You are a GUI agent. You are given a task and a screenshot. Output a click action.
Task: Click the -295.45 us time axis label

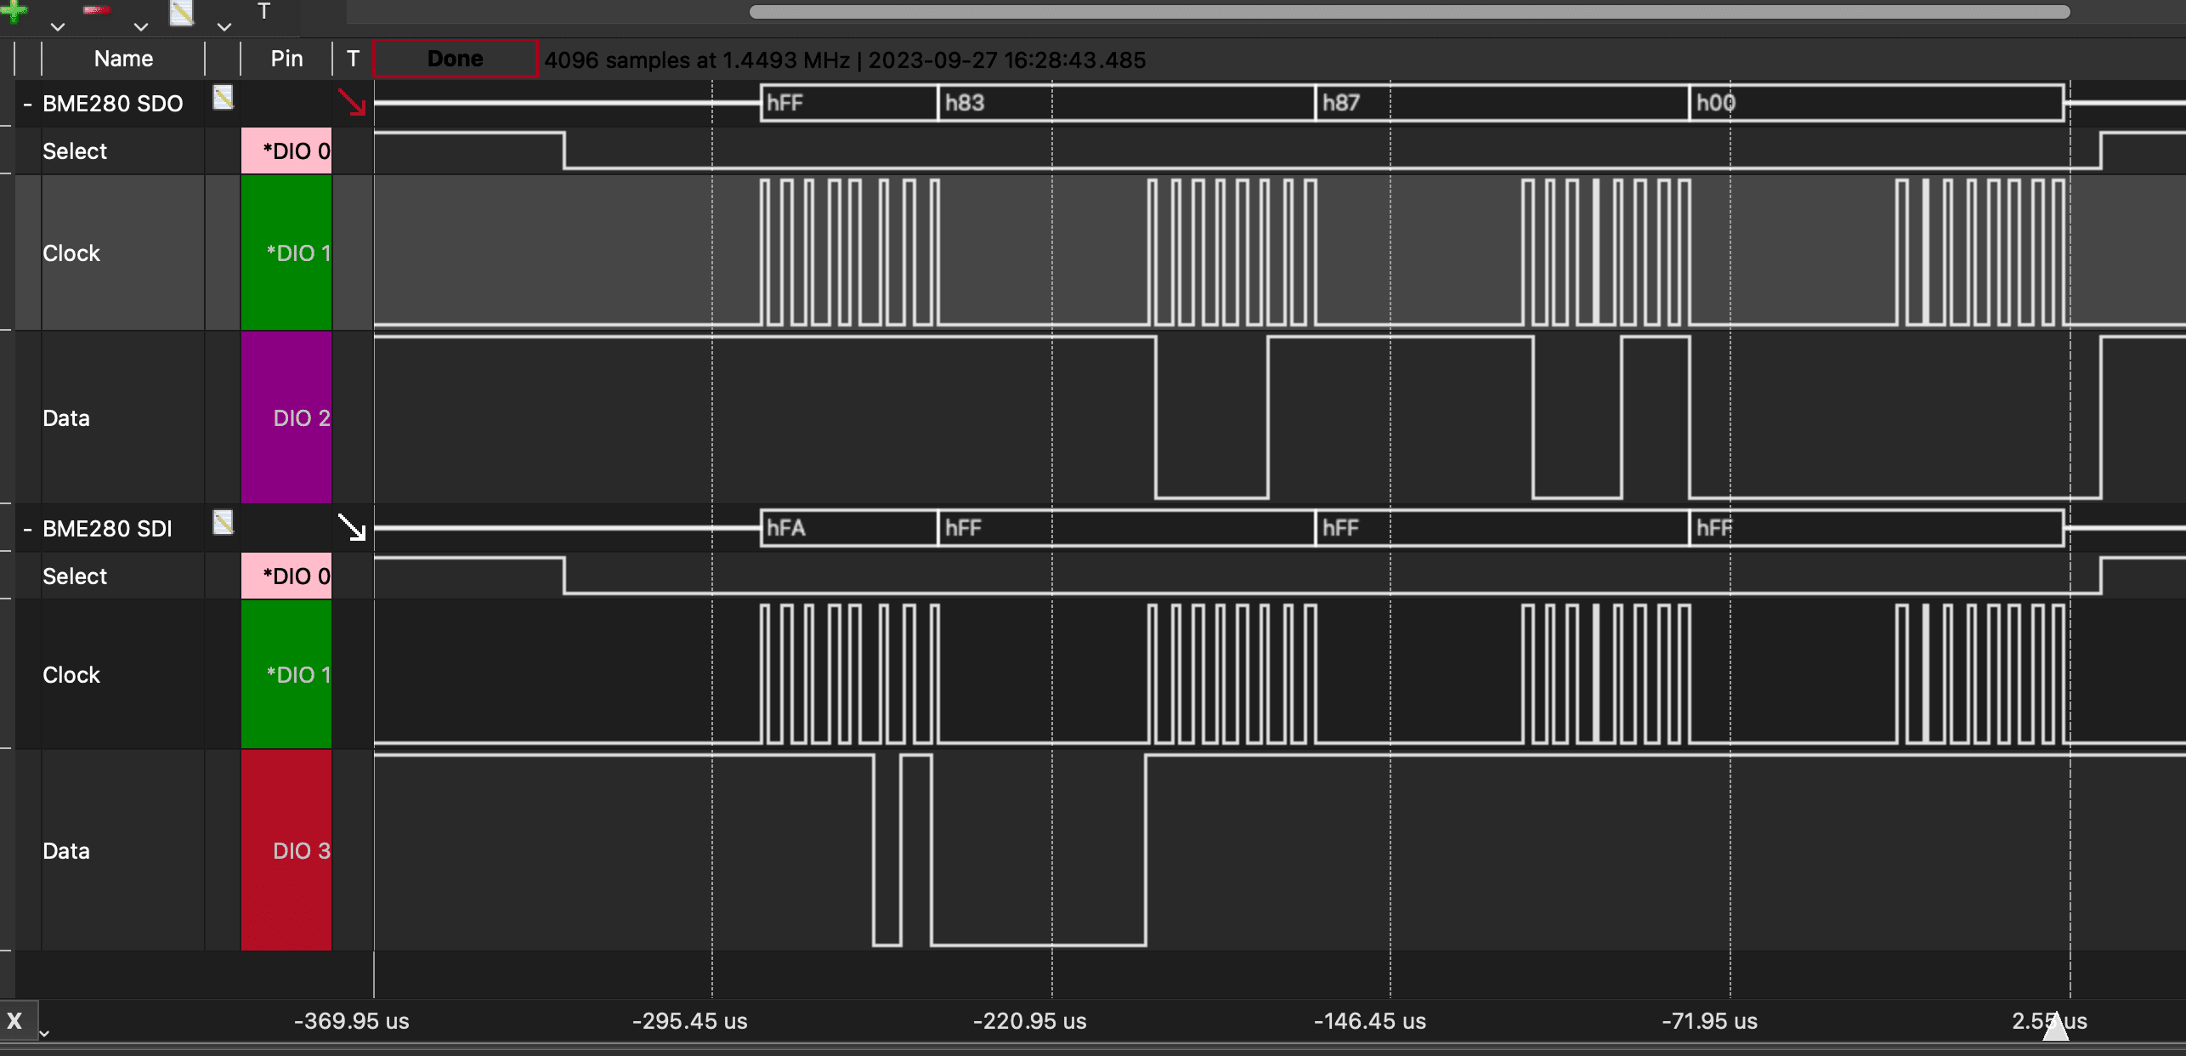(x=689, y=1021)
